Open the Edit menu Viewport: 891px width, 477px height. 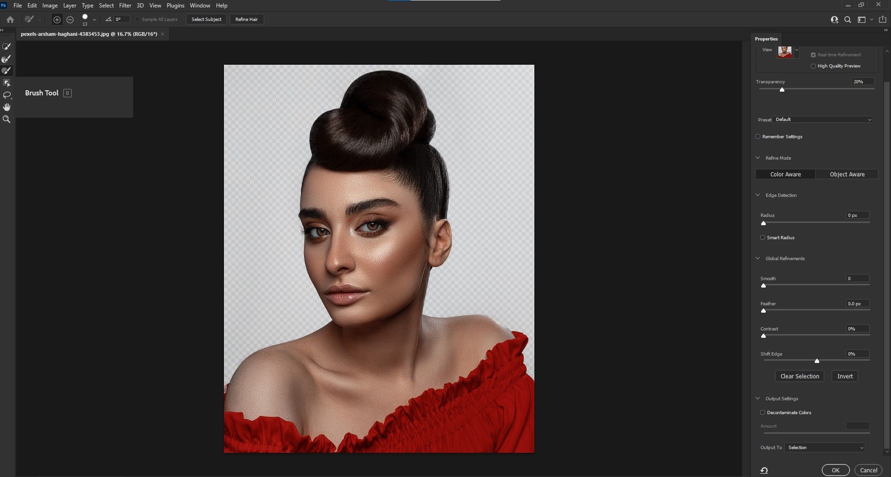(x=32, y=6)
